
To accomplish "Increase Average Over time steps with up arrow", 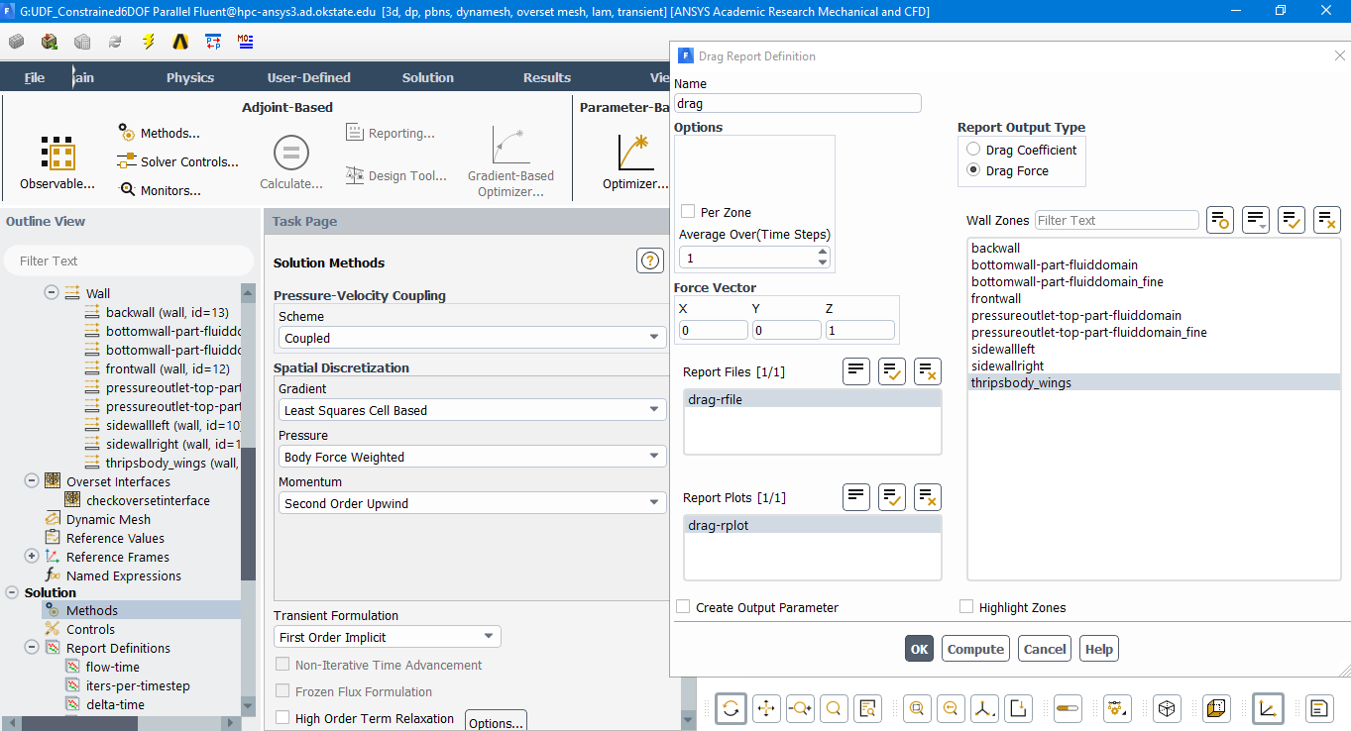I will coord(823,253).
